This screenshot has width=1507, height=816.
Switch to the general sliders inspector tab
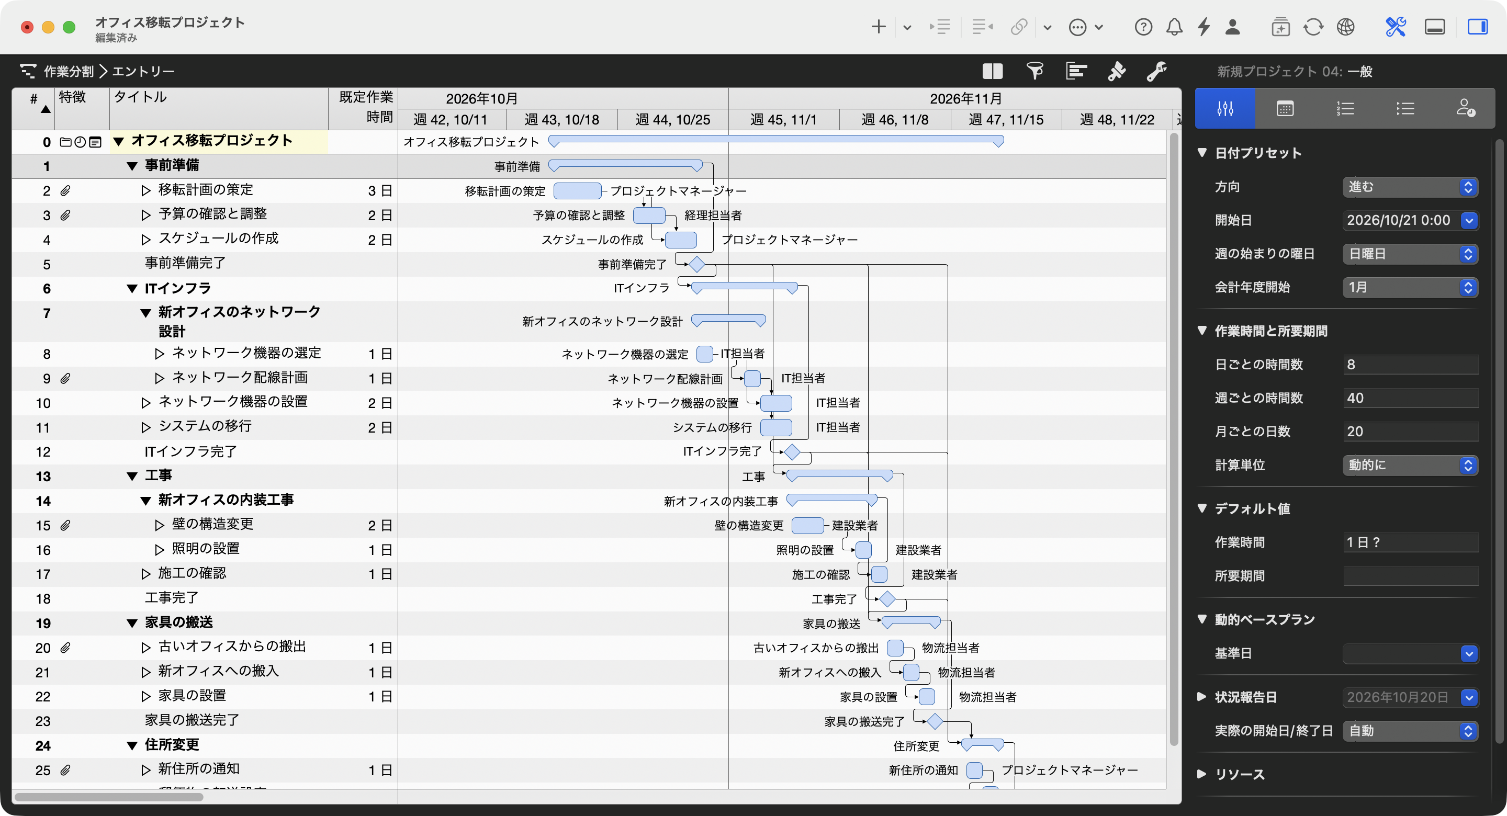tap(1225, 109)
